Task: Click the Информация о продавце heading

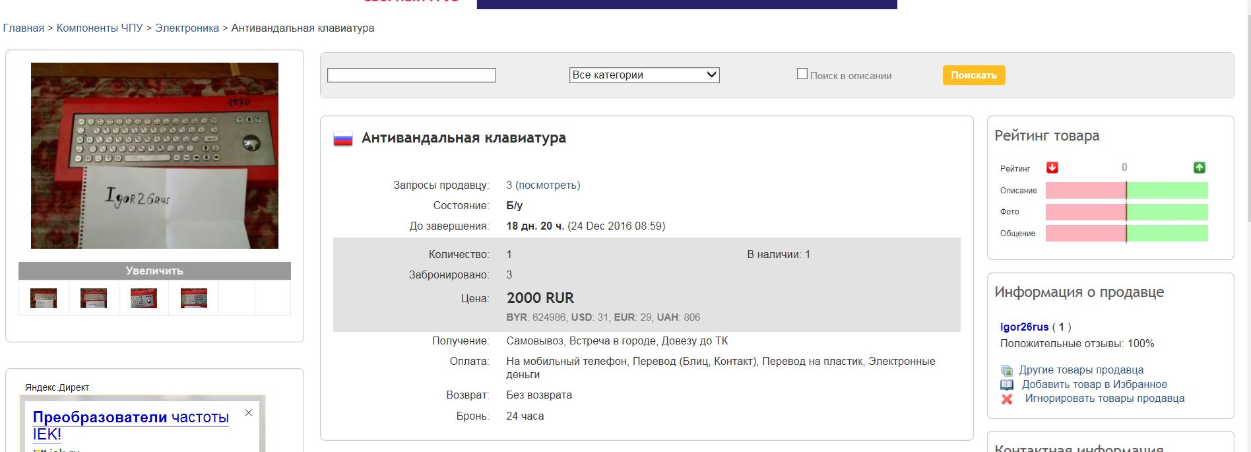Action: coord(1079,292)
